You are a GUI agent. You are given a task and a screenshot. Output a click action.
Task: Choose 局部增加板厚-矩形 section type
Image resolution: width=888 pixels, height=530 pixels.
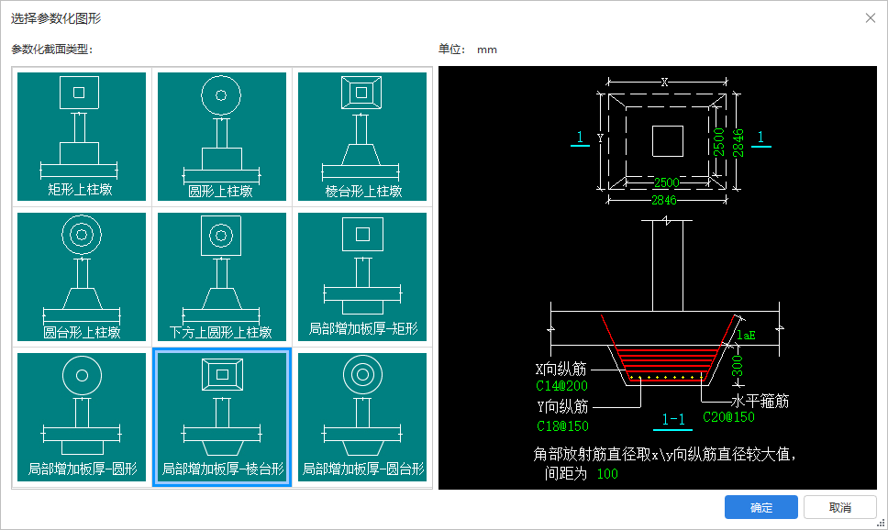point(362,277)
